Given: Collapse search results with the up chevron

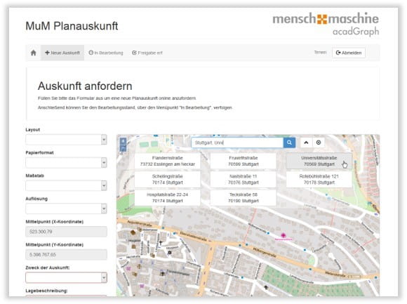Looking at the screenshot, I should click(x=306, y=143).
